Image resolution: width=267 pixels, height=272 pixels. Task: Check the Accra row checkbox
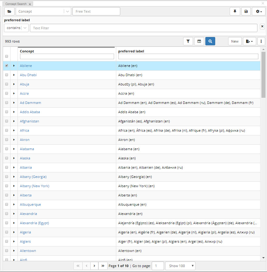(6, 93)
